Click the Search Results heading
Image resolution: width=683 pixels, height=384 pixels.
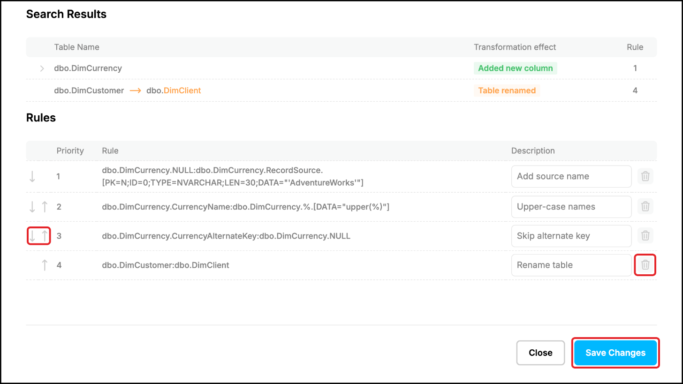(66, 14)
